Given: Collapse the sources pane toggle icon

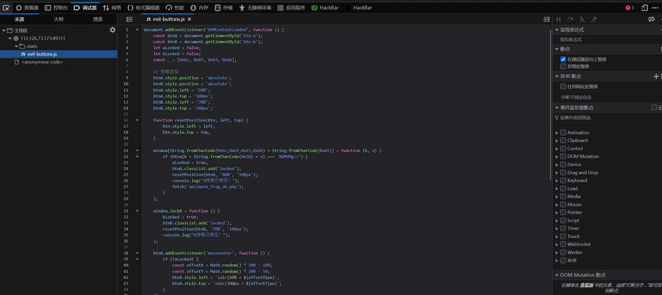Looking at the screenshot, I should [x=129, y=19].
